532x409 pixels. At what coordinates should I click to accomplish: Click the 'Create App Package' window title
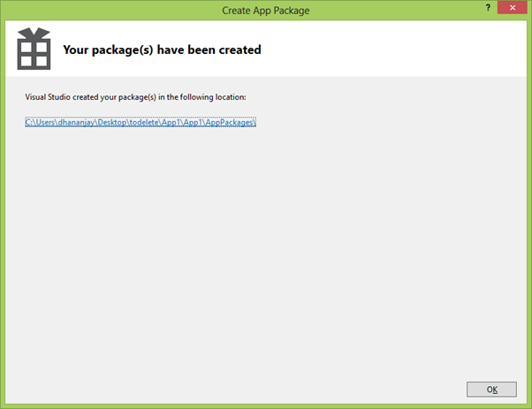[266, 11]
